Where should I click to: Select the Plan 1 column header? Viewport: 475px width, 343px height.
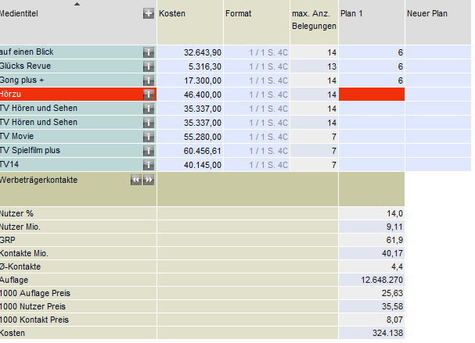(x=372, y=23)
